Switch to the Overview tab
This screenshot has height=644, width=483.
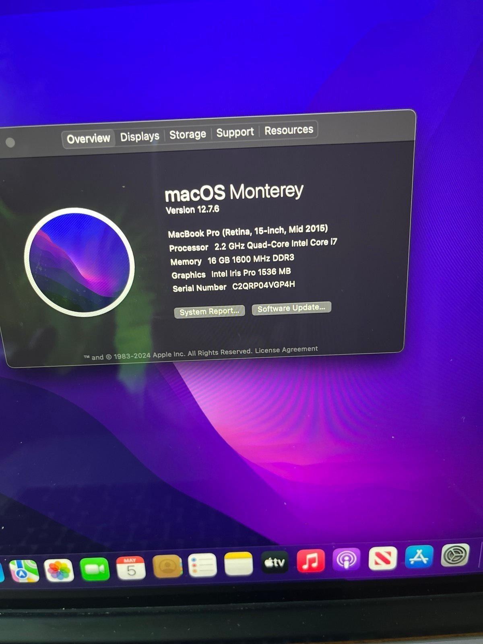88,138
